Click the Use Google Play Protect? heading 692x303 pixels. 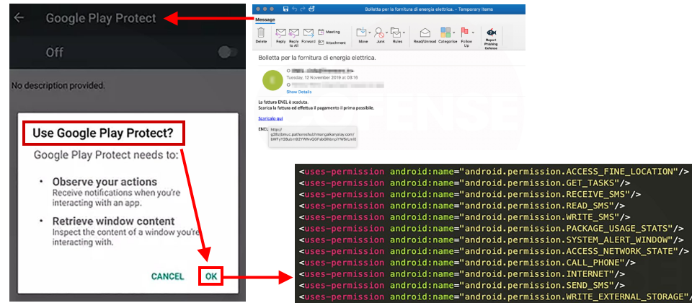point(103,133)
